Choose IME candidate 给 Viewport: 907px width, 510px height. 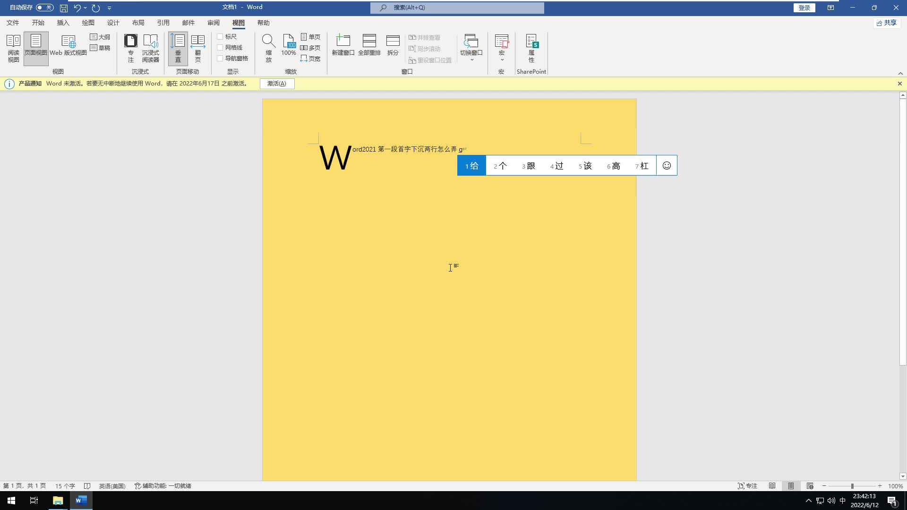point(471,166)
